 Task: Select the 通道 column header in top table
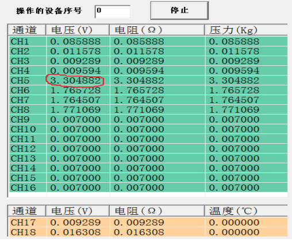coord(27,30)
